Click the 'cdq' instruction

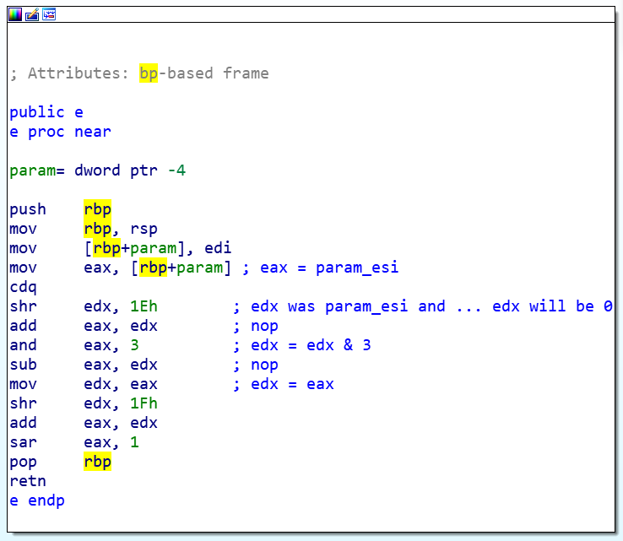23,287
